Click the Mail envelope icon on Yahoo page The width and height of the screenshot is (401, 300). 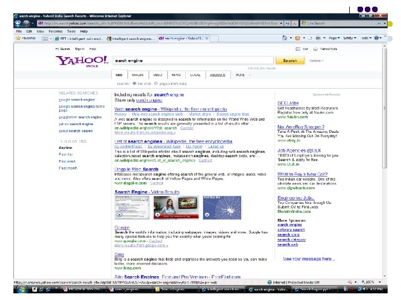(x=298, y=49)
